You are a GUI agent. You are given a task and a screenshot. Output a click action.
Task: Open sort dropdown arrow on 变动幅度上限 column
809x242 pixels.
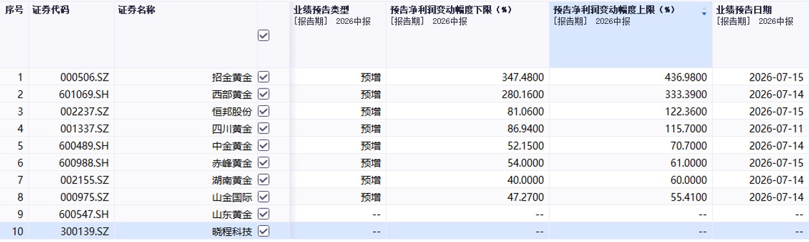point(704,12)
